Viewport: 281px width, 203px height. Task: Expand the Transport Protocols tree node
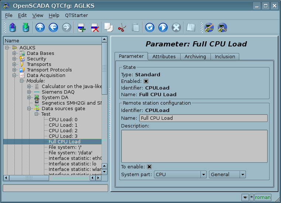pyautogui.click(x=14, y=70)
